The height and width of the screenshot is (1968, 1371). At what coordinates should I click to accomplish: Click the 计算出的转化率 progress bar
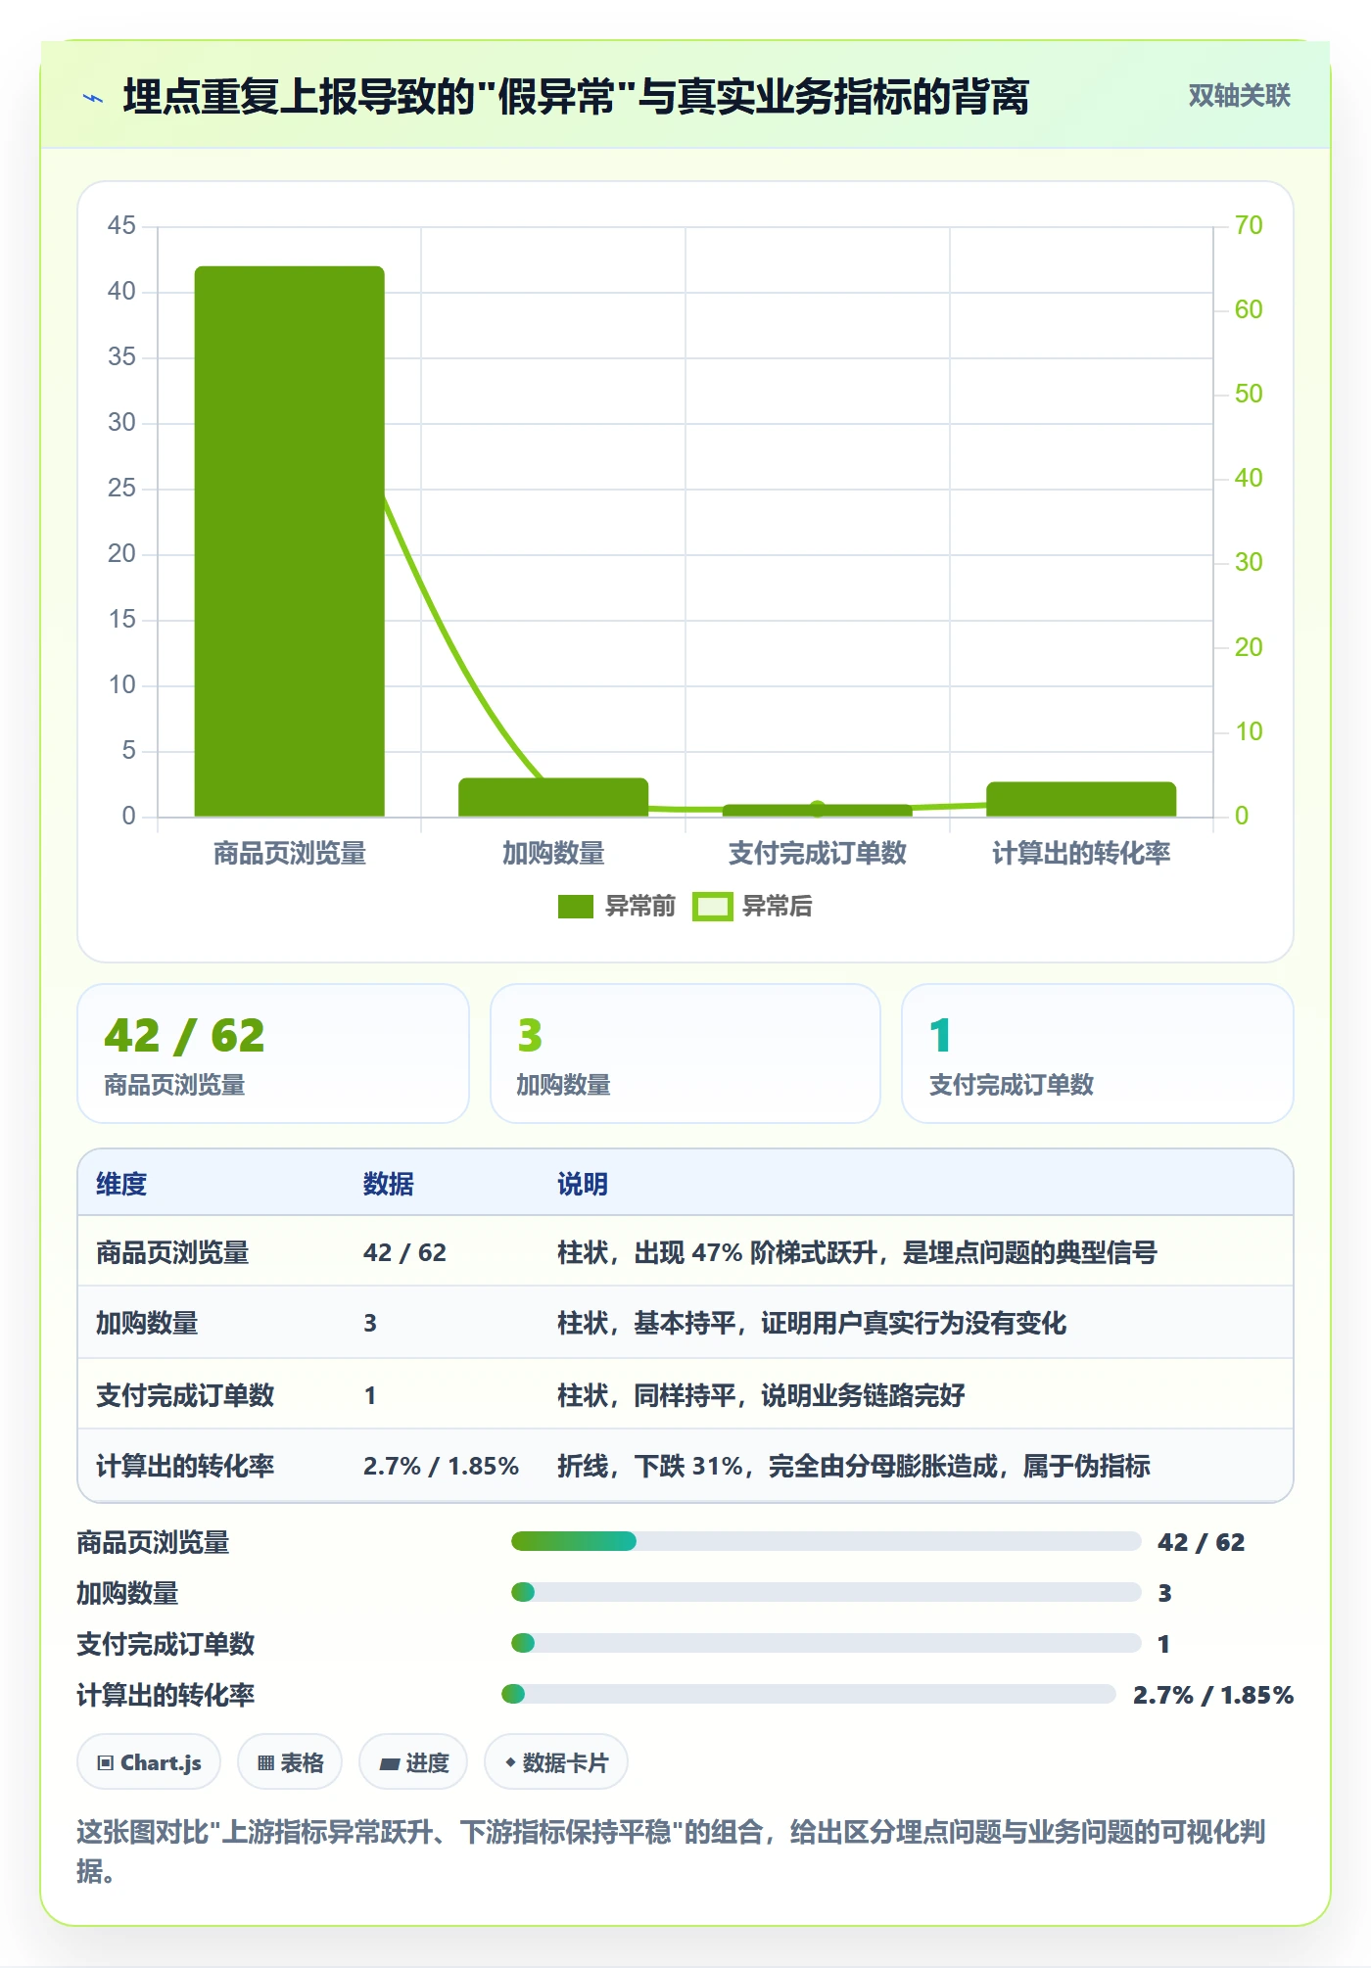pyautogui.click(x=809, y=1695)
